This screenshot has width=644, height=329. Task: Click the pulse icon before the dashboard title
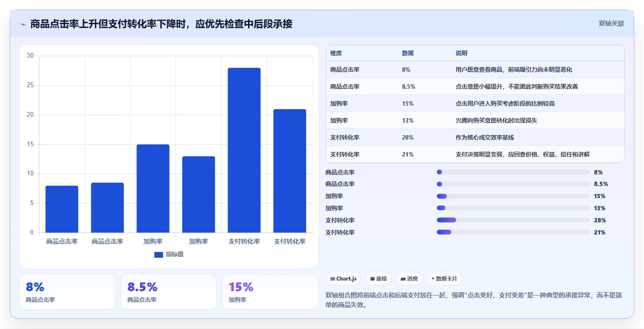pyautogui.click(x=23, y=24)
